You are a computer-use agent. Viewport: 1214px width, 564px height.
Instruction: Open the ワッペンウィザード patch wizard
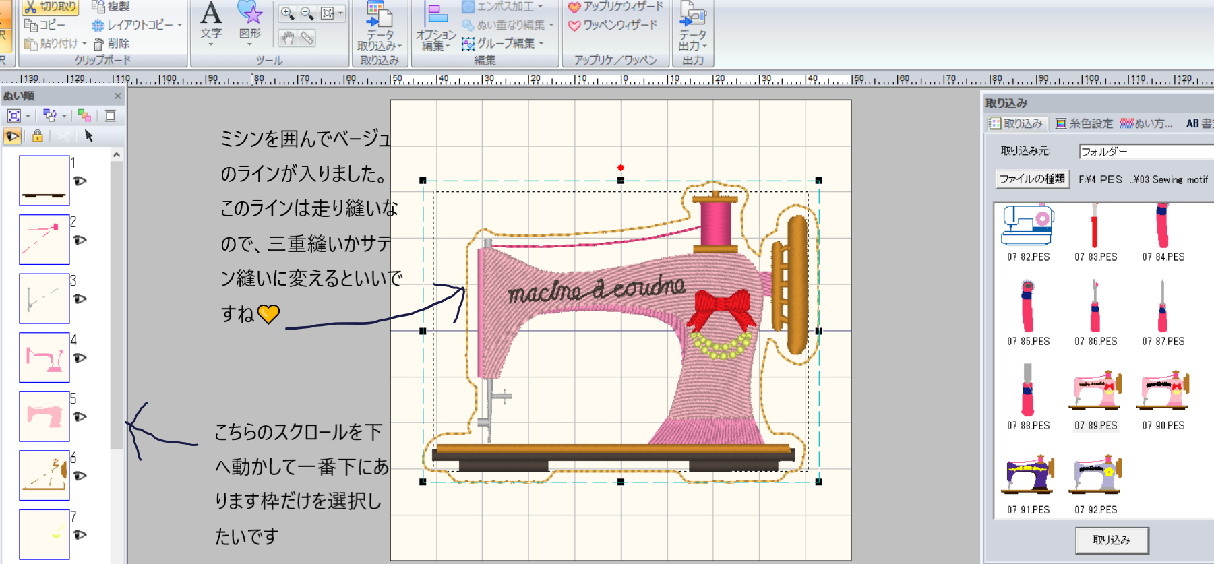point(613,25)
